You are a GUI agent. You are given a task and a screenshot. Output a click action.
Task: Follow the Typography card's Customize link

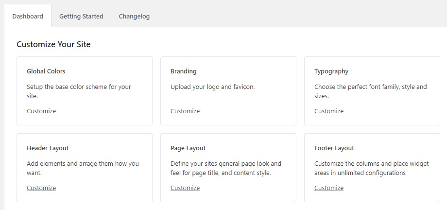(x=329, y=111)
